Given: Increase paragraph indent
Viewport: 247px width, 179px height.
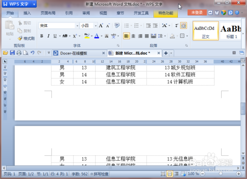Looking at the screenshot, I should [x=155, y=26].
